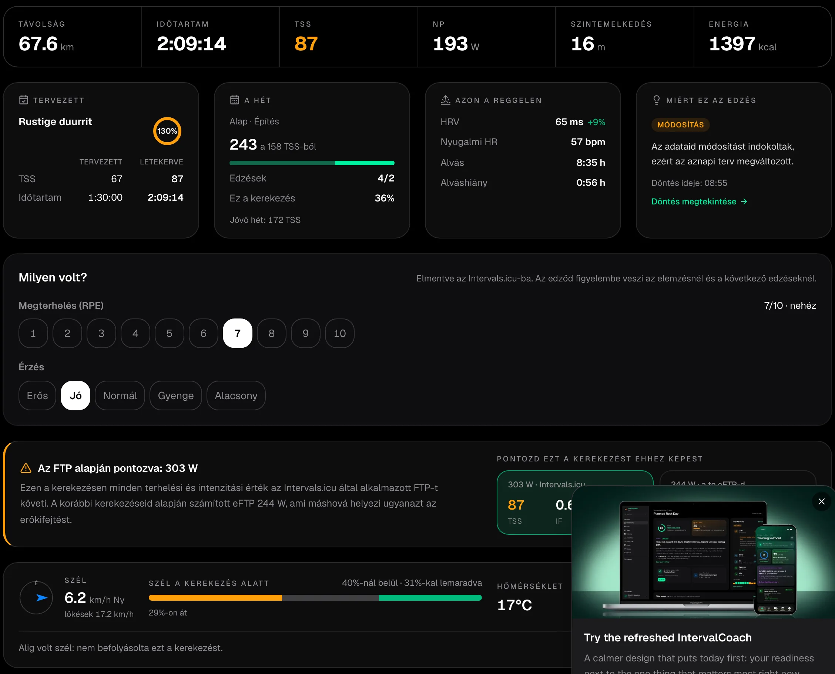Click the sunrise icon beside Azon a reggelen
This screenshot has height=674, width=835.
tap(445, 100)
